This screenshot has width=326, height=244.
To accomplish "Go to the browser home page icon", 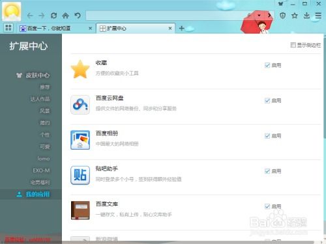I will pyautogui.click(x=65, y=16).
